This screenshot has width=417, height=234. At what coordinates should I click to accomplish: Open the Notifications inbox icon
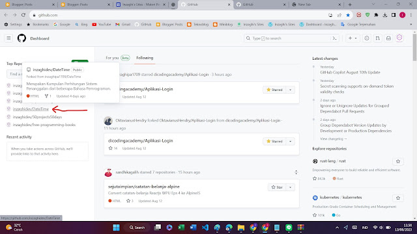(x=388, y=38)
